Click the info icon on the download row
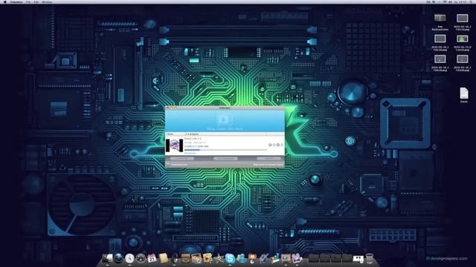The width and height of the screenshot is (476, 267). coord(270,145)
